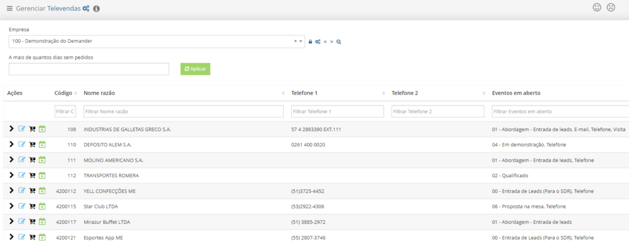The image size is (629, 244).
Task: Select the 06 - Proposta na mesa event text
Action: point(529,207)
